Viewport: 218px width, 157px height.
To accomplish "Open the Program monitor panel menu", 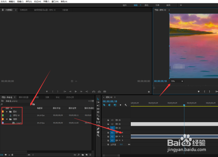I will tap(169, 10).
